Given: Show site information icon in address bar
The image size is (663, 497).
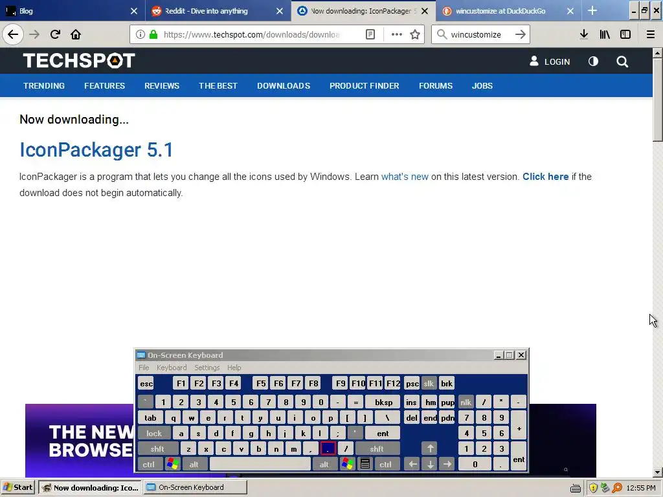Looking at the screenshot, I should click(140, 34).
